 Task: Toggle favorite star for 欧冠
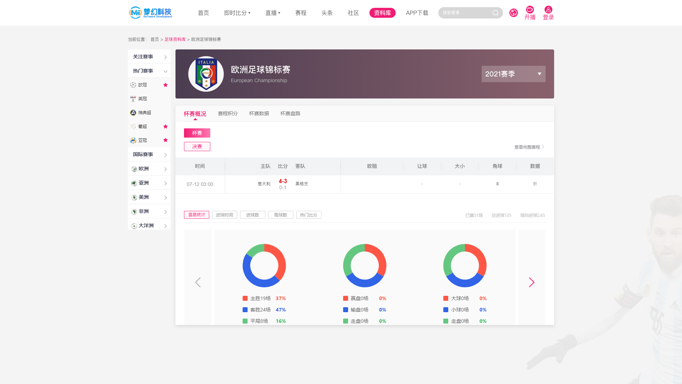[166, 85]
